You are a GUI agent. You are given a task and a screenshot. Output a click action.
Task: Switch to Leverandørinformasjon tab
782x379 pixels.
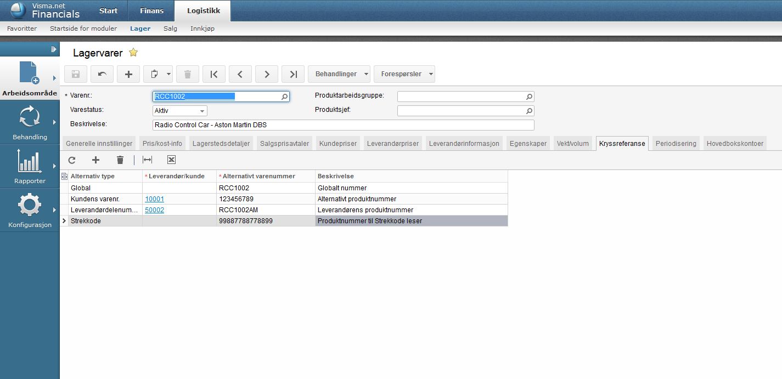[x=464, y=144]
